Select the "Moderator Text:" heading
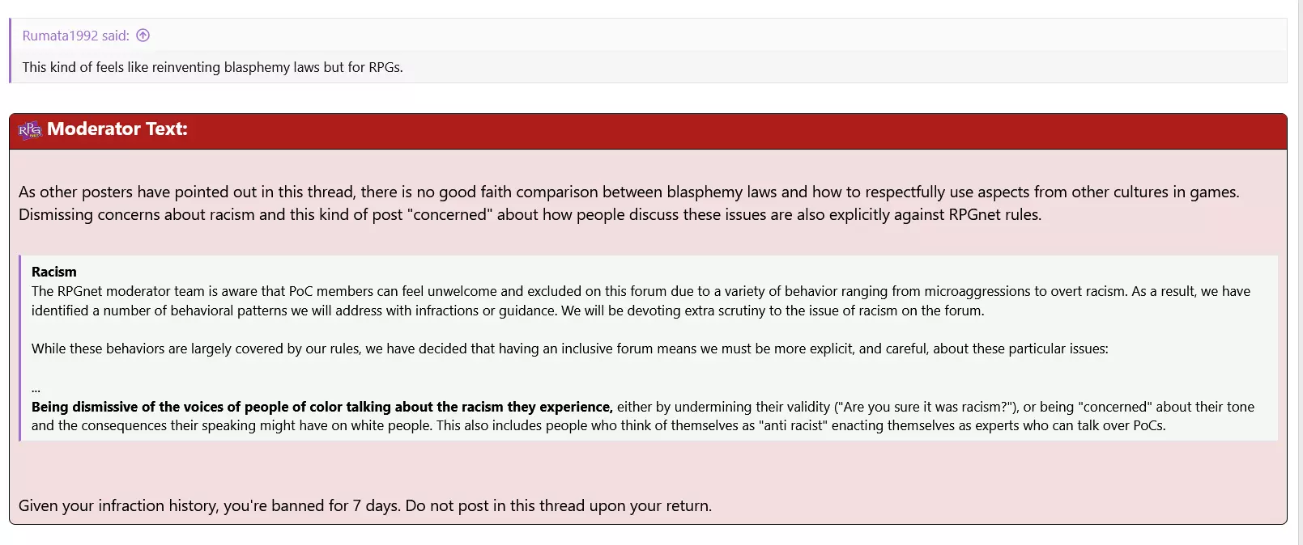 pos(117,129)
